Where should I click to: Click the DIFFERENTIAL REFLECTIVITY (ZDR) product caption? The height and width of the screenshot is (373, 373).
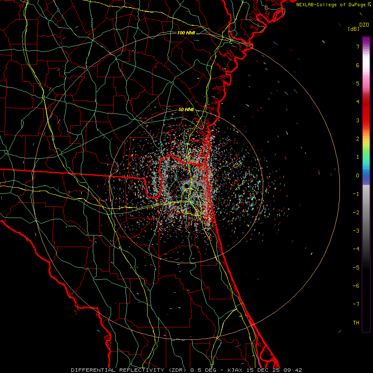129,370
